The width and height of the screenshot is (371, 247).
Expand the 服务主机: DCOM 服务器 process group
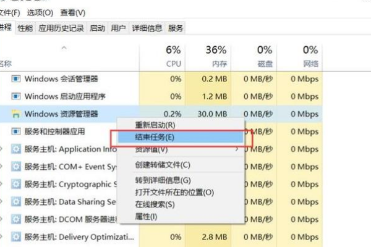click(x=2, y=219)
